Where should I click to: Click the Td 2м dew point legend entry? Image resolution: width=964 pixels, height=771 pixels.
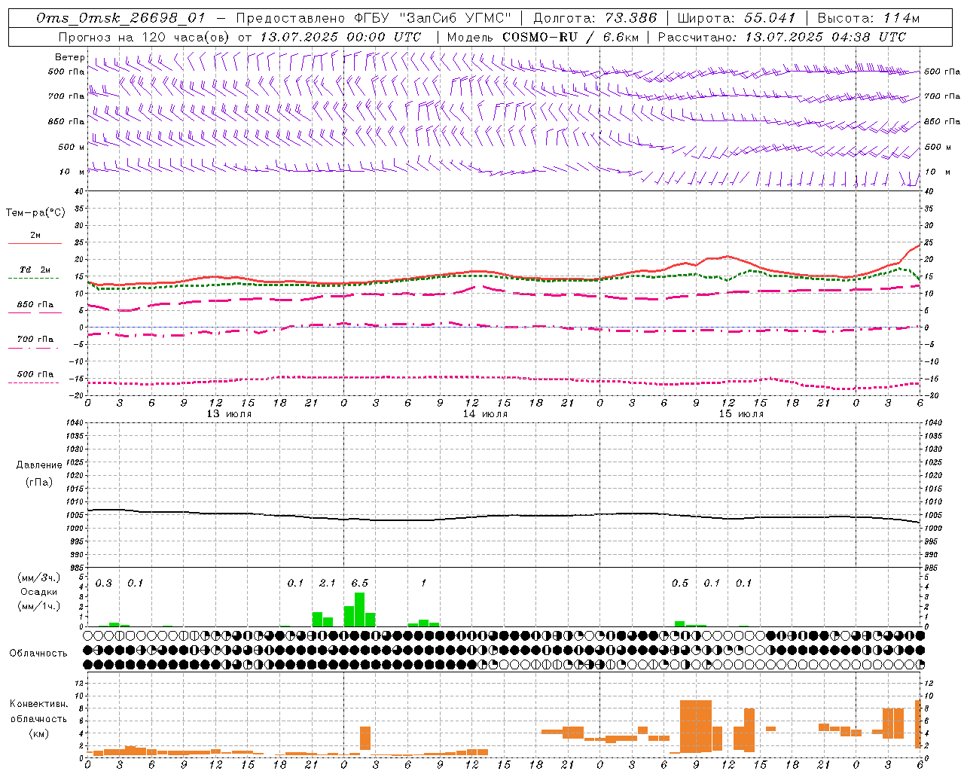click(x=35, y=270)
